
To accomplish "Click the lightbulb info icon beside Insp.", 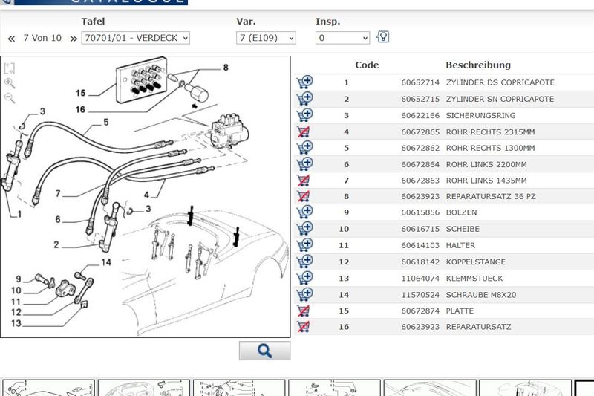I will click(383, 37).
